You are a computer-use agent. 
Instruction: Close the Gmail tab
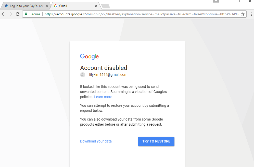click(x=96, y=6)
